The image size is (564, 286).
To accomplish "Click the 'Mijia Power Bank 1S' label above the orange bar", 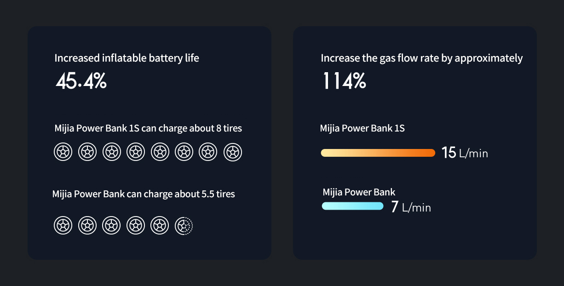I will click(x=363, y=129).
